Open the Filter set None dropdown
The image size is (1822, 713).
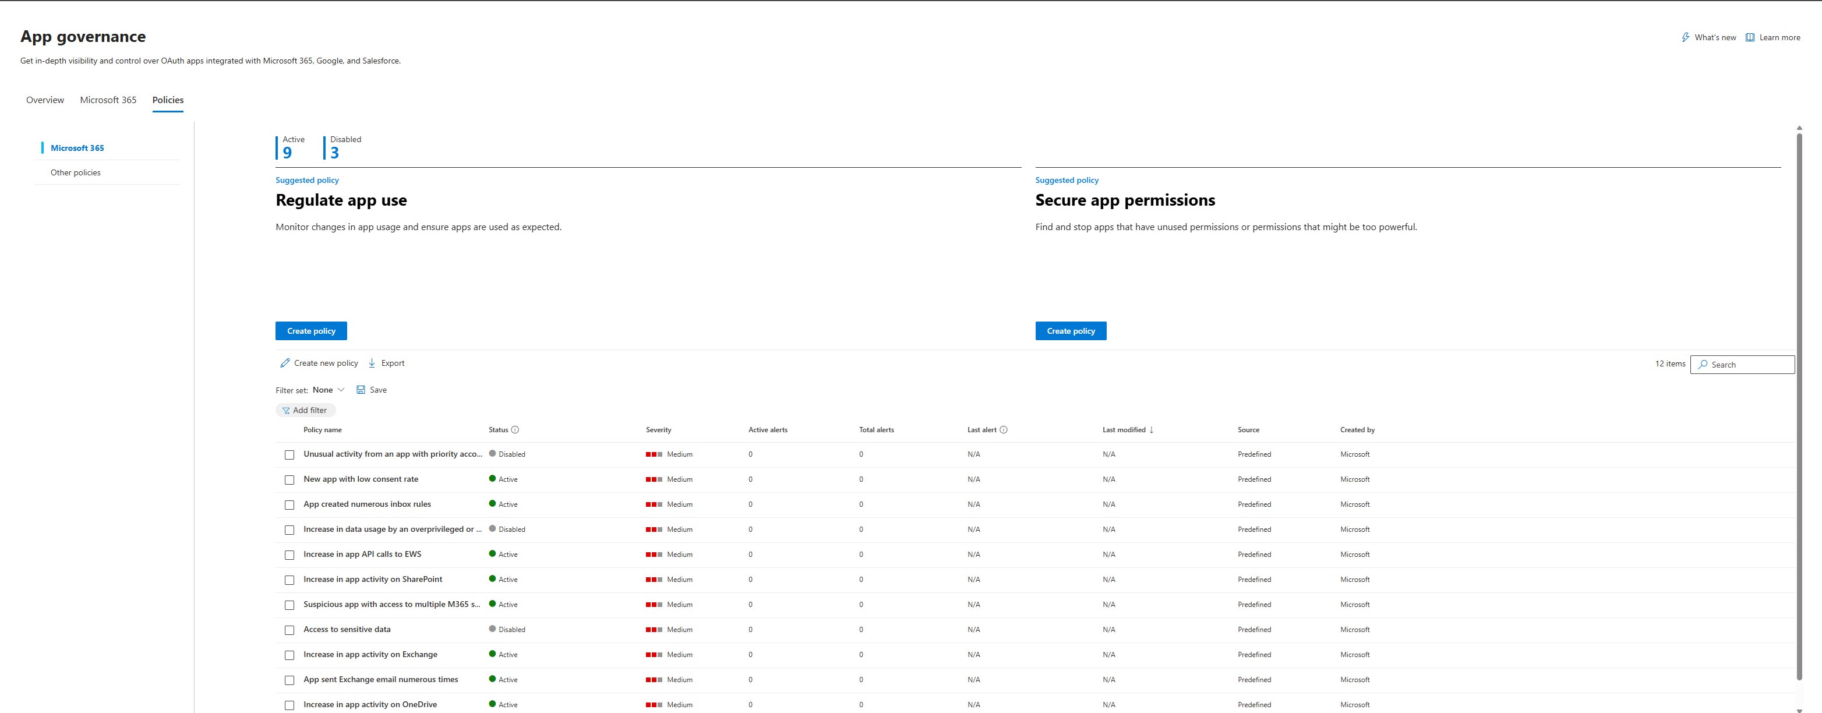pyautogui.click(x=327, y=390)
